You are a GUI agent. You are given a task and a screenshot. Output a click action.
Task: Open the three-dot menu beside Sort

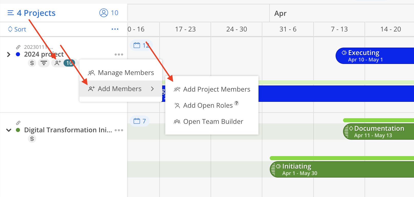click(115, 29)
